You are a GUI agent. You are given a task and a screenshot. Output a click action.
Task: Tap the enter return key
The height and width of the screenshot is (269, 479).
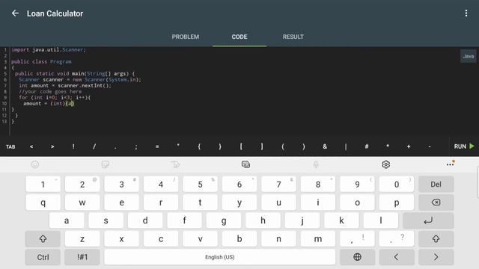428,220
